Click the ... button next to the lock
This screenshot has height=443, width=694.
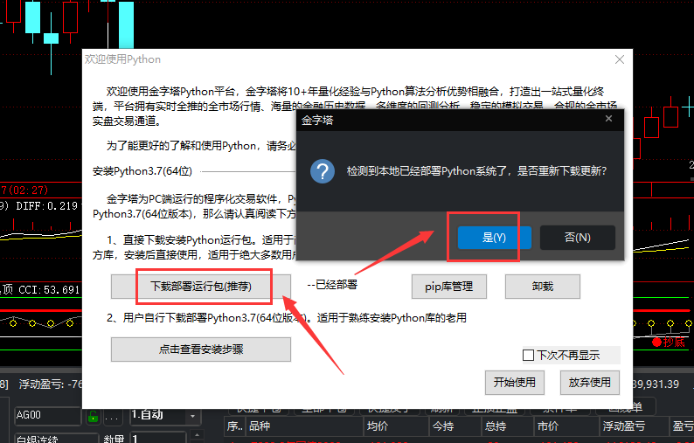click(x=112, y=417)
